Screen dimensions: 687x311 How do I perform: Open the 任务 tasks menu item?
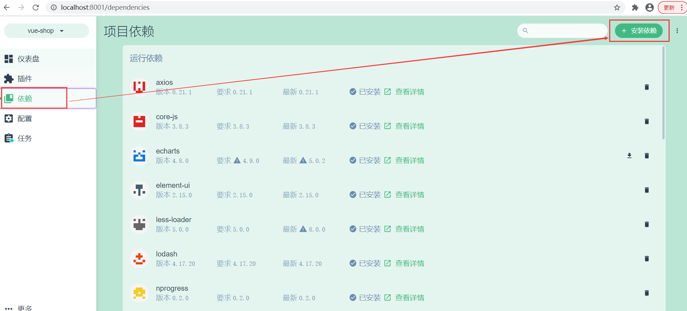(x=48, y=138)
